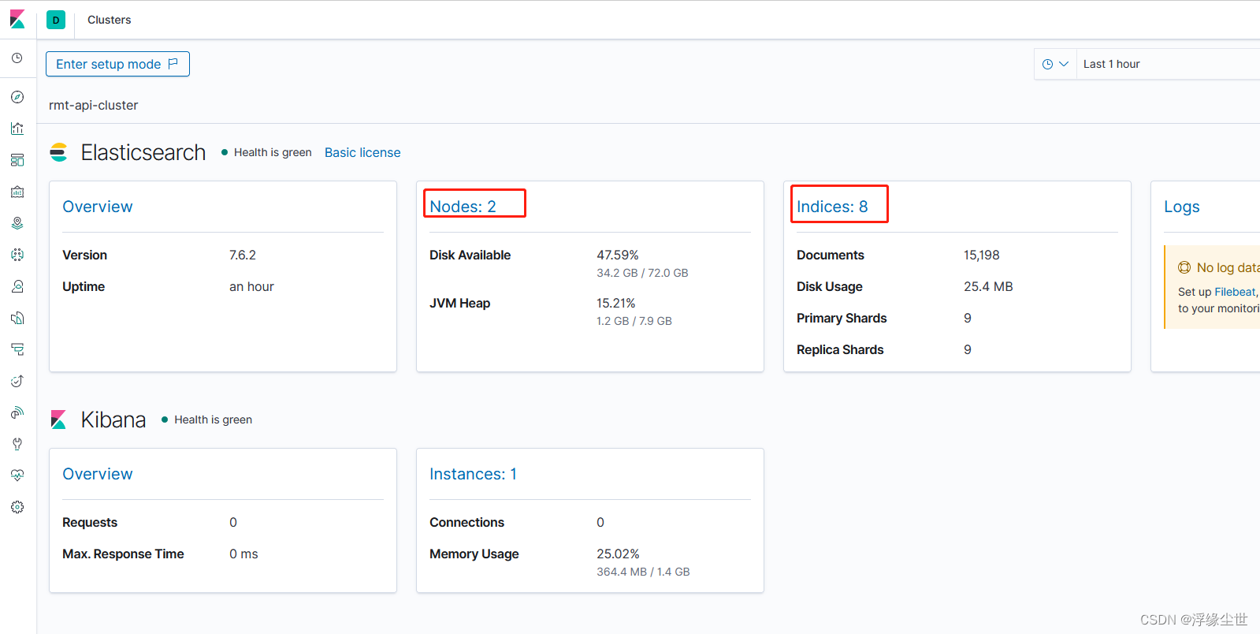Image resolution: width=1260 pixels, height=634 pixels.
Task: Click the Last 1 hour date range
Action: click(x=1111, y=64)
